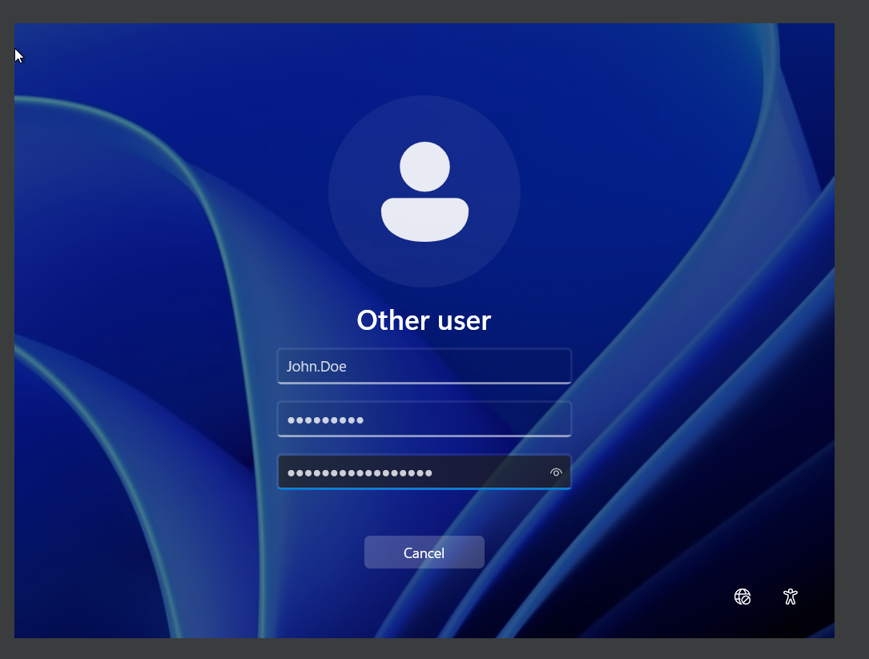Click inside the username text box
The width and height of the screenshot is (869, 659).
point(424,366)
